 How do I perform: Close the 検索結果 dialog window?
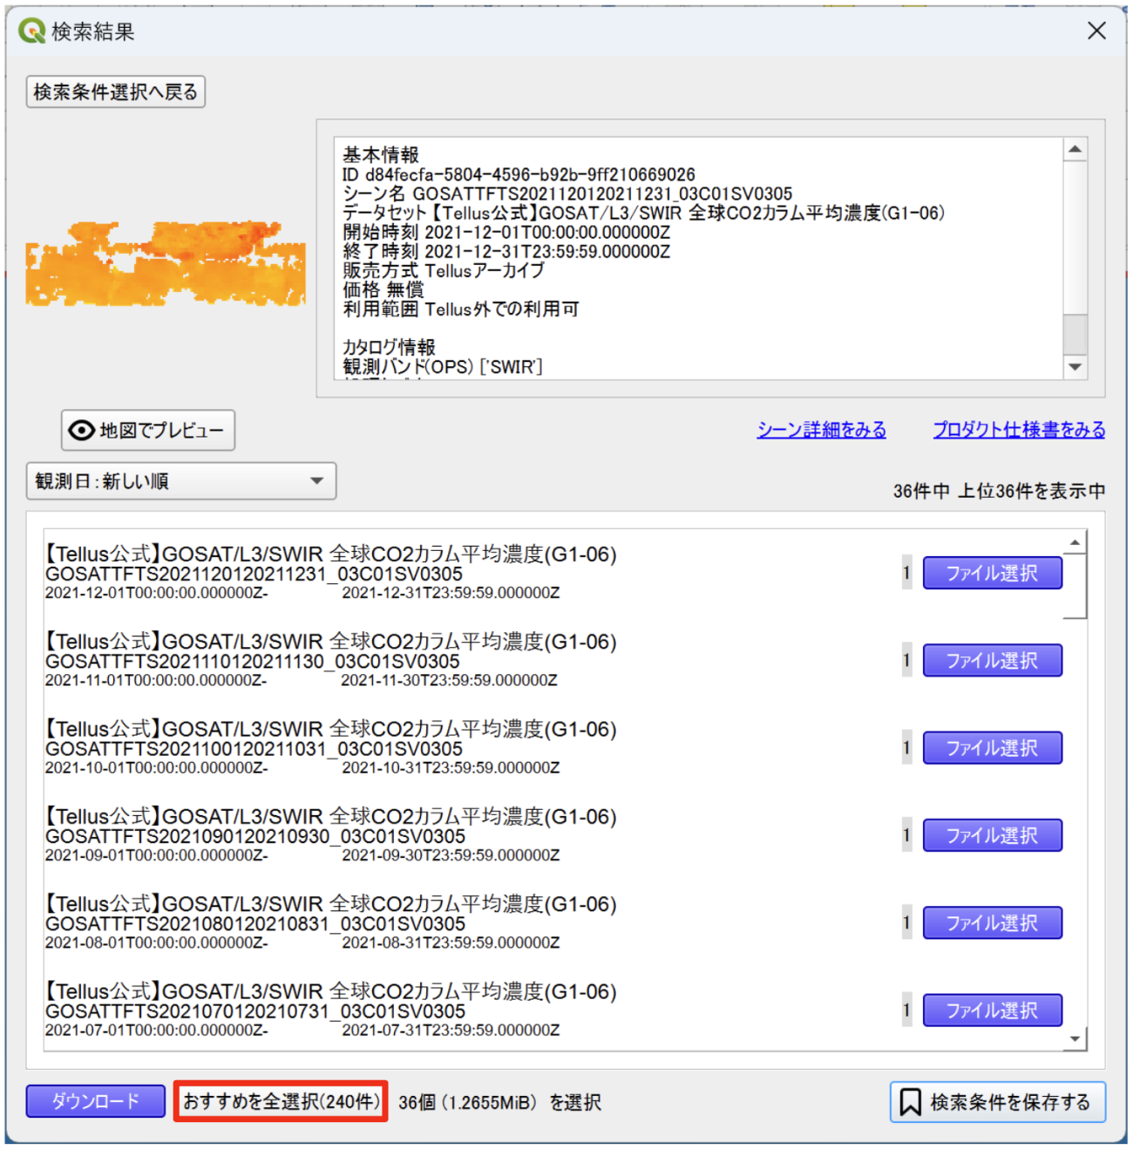[x=1096, y=31]
